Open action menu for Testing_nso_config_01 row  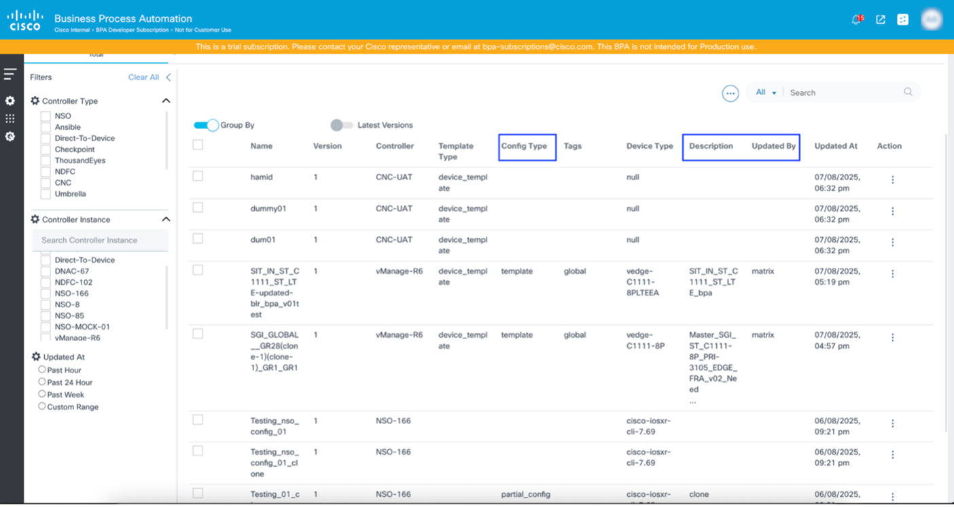coord(893,423)
